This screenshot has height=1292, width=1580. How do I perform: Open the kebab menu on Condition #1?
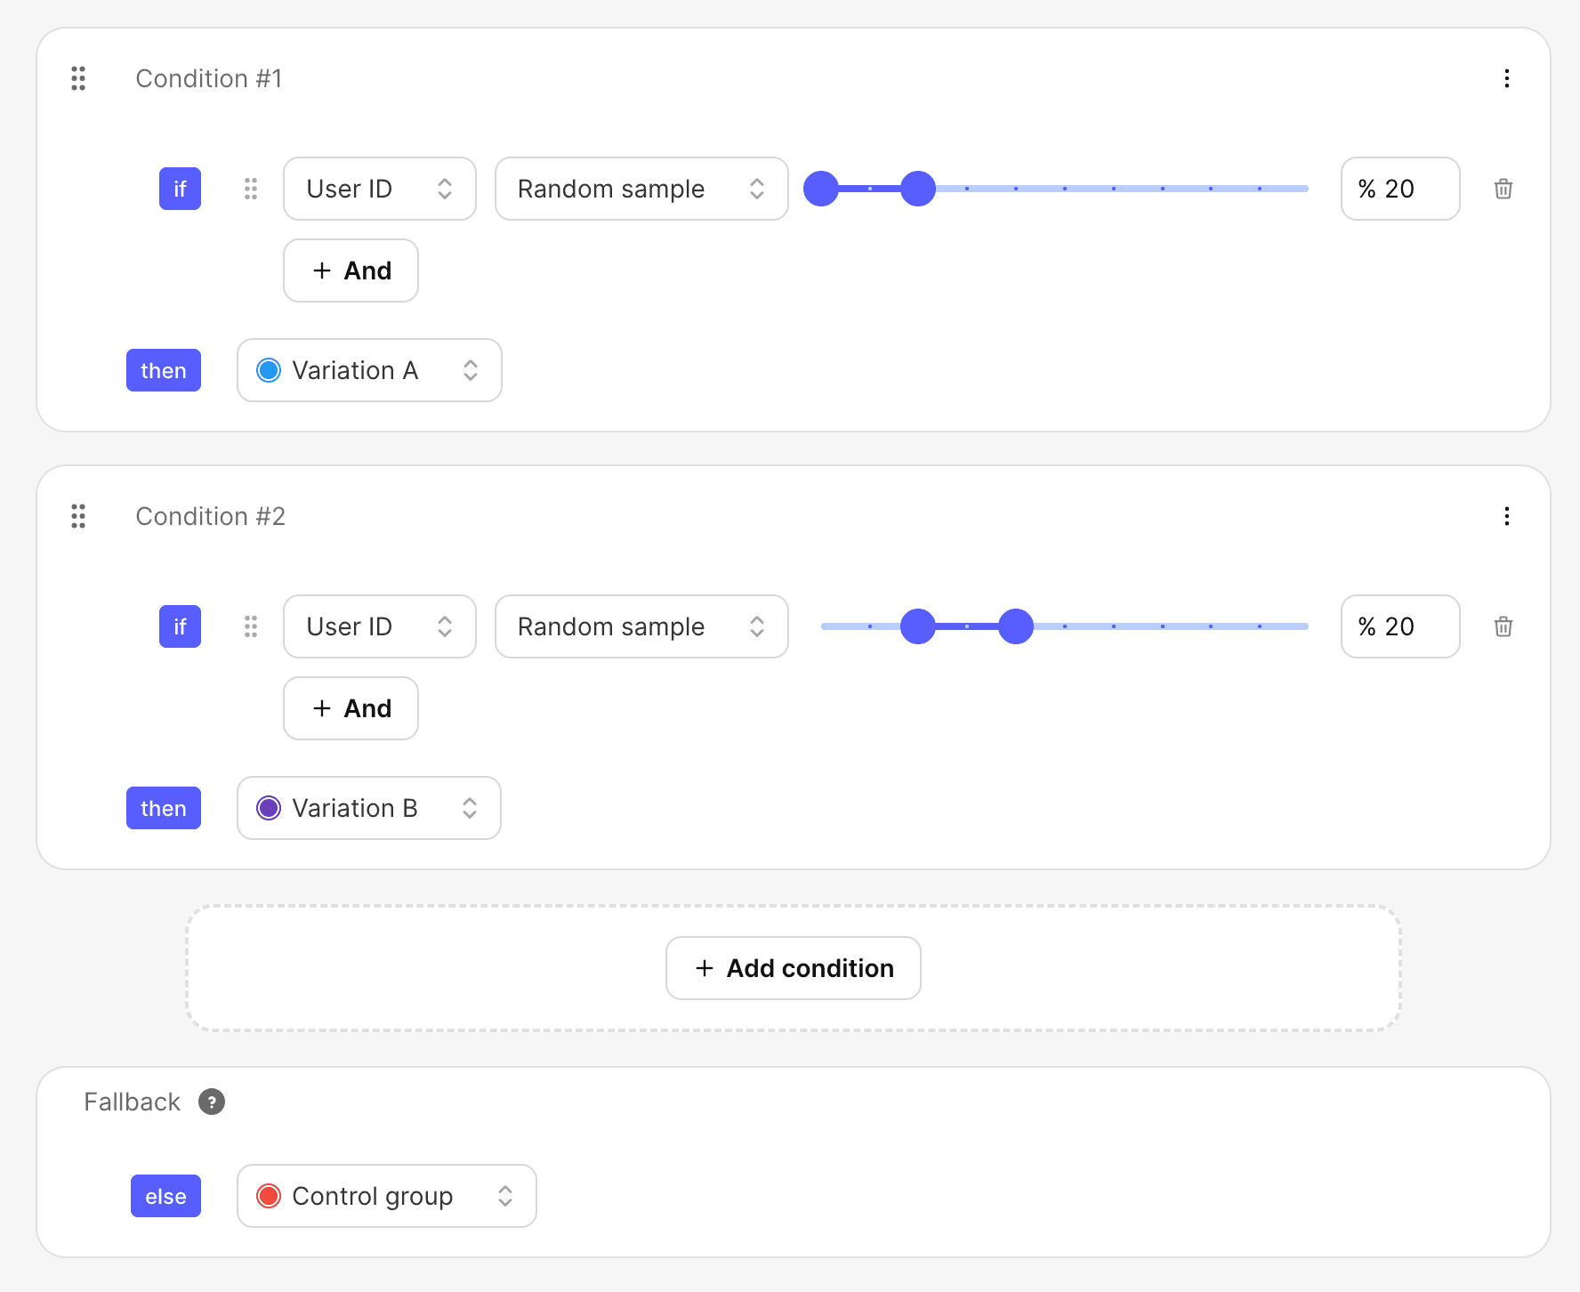pos(1506,78)
